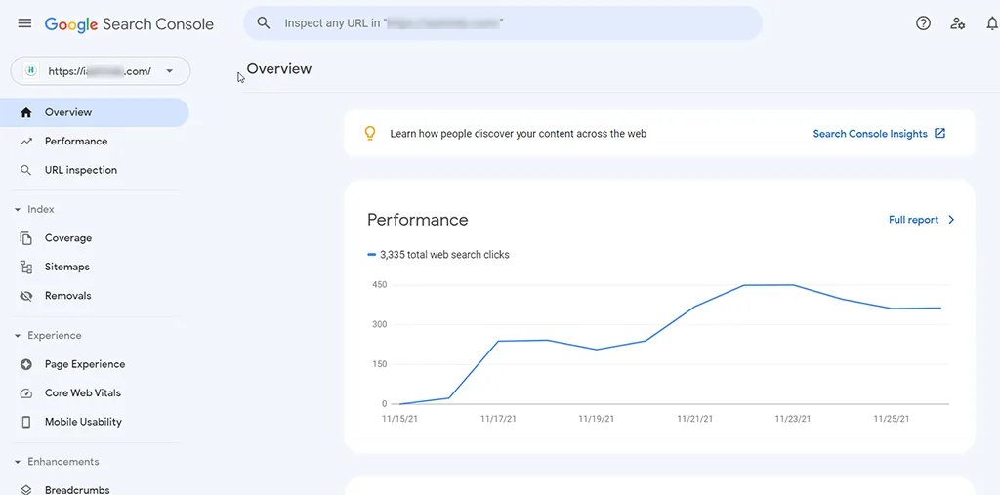1000x495 pixels.
Task: Click the 450 y-axis label
Action: 380,284
